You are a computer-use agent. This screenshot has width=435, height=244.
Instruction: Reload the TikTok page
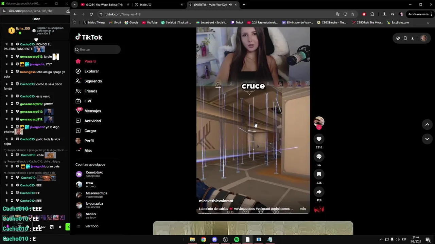tap(91, 14)
